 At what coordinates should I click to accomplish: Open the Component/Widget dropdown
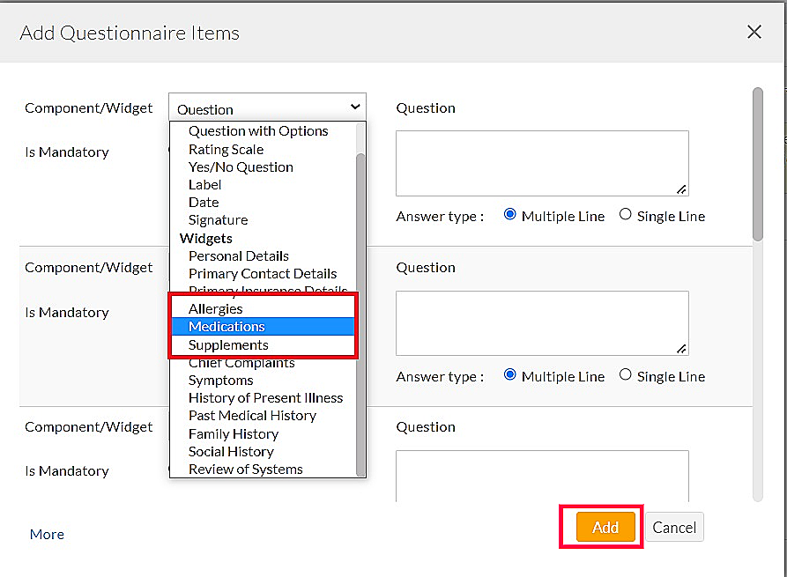[266, 107]
